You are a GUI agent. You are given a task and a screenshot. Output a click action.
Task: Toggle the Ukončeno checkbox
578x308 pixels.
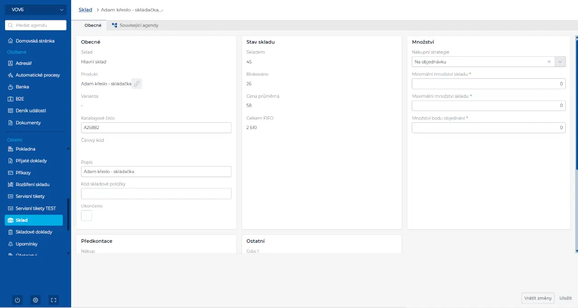click(87, 216)
